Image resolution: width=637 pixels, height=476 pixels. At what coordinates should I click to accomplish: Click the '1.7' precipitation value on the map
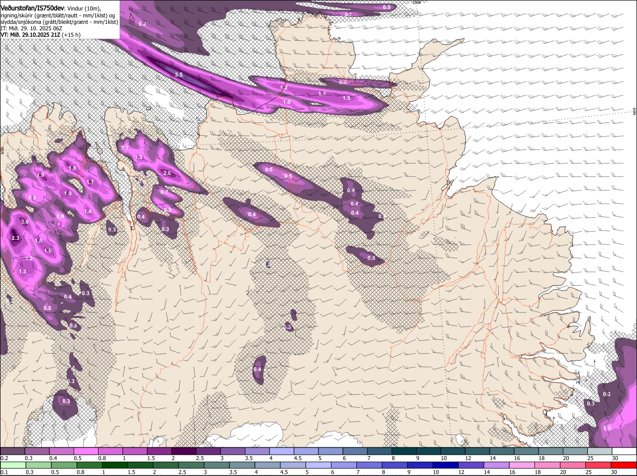click(90, 182)
